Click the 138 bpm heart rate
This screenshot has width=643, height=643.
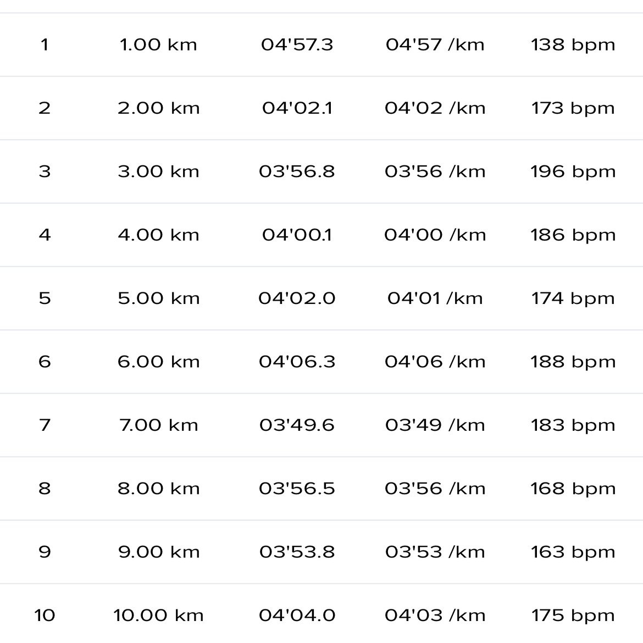(573, 45)
